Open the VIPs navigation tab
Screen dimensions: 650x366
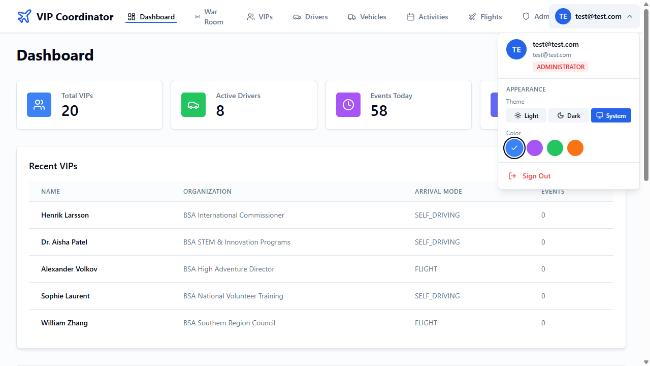259,17
